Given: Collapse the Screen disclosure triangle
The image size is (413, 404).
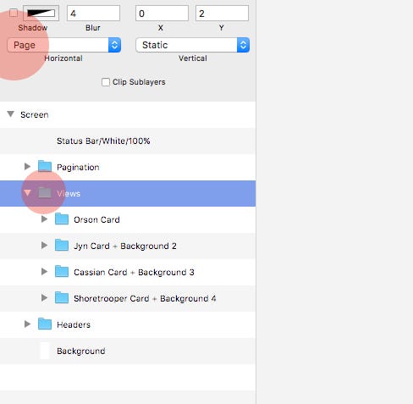Looking at the screenshot, I should coord(11,114).
